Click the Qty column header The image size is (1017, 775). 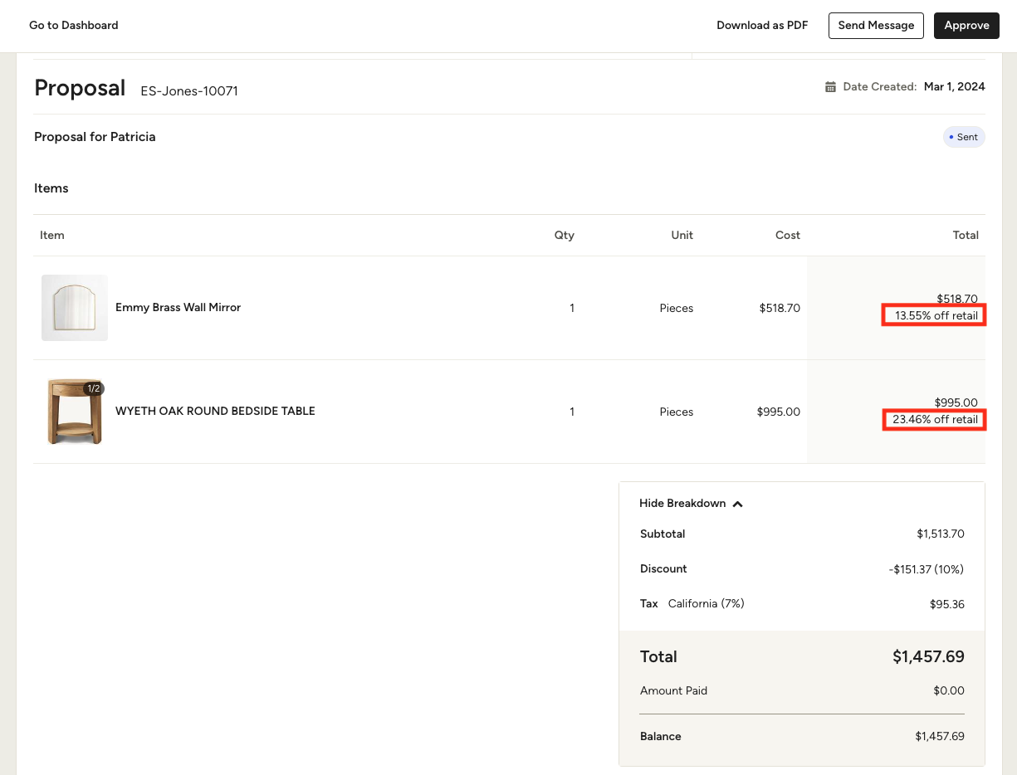tap(564, 236)
